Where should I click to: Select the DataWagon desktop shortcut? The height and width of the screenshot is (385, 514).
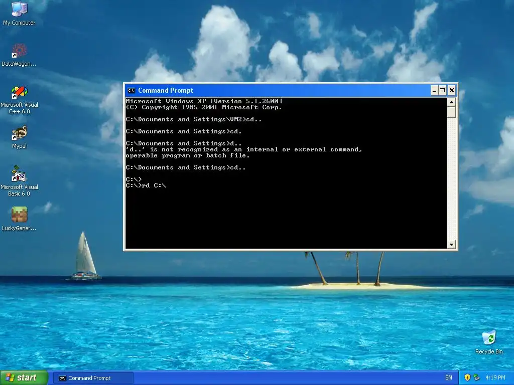click(19, 55)
